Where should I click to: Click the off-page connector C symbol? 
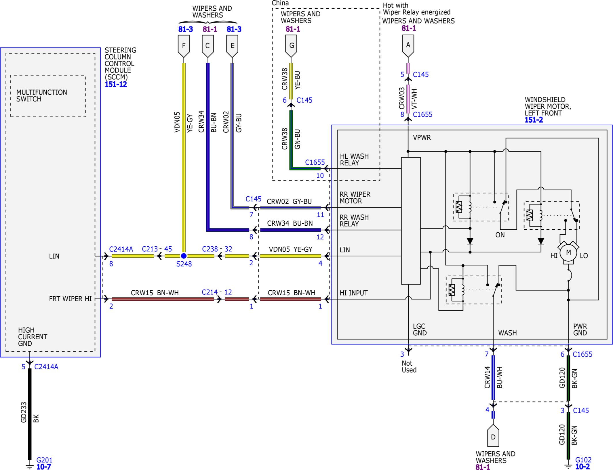coord(208,46)
